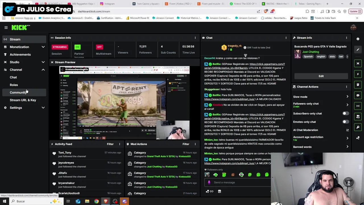Screen dimensions: 364x205
Task: Toggle the stream preview widget icon
Action: pos(358,63)
